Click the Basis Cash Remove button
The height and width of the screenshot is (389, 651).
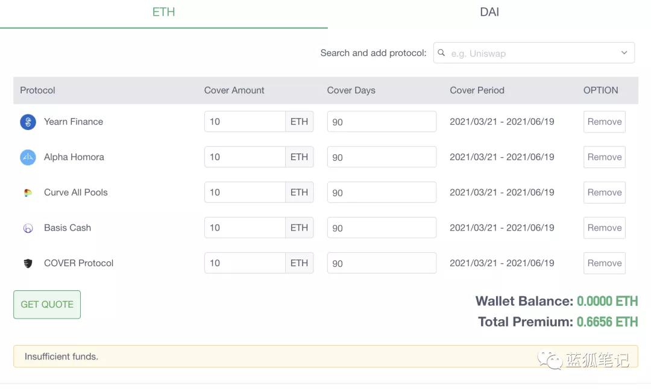pos(604,228)
